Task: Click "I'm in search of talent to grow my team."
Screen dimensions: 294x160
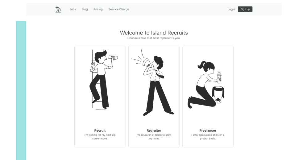Action: click(x=154, y=137)
